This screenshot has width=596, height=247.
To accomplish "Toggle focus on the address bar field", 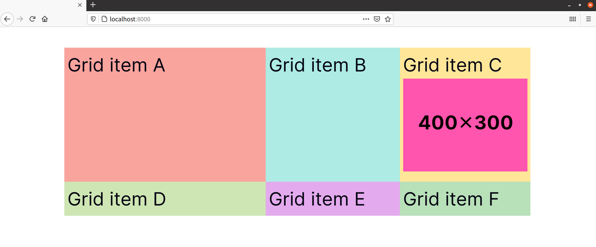I will point(218,19).
